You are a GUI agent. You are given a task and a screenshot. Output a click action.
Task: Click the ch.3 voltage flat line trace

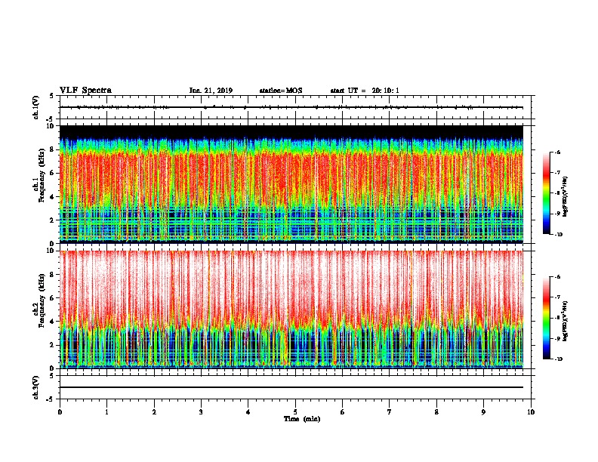pyautogui.click(x=291, y=387)
